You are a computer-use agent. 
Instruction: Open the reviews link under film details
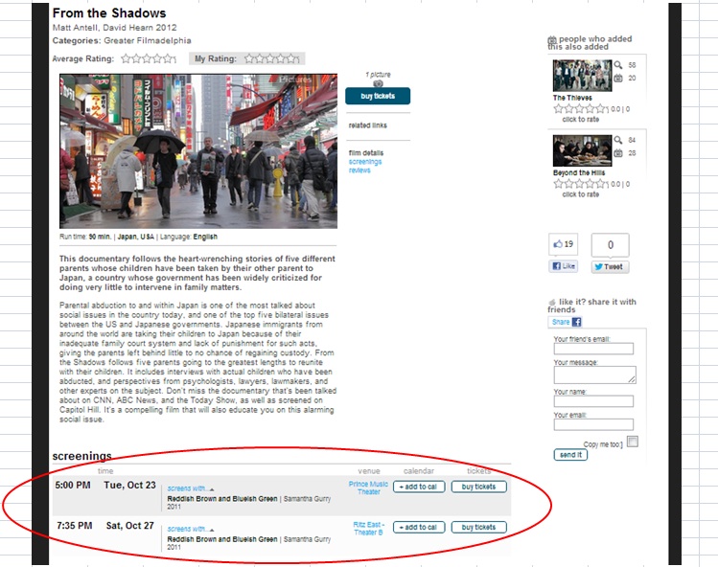coord(359,170)
